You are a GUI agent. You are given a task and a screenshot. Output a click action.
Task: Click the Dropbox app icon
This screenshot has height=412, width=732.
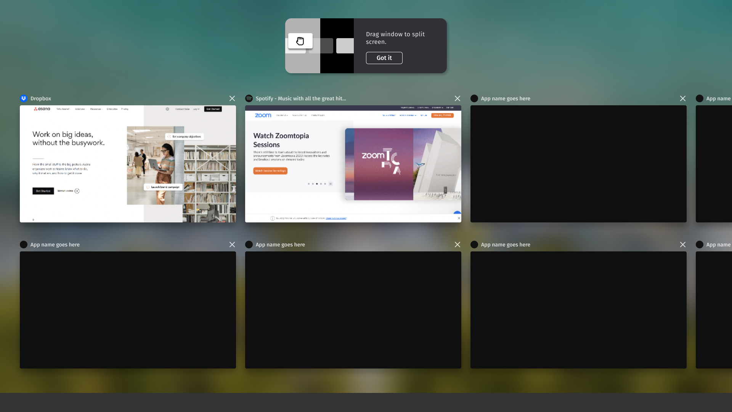(24, 98)
